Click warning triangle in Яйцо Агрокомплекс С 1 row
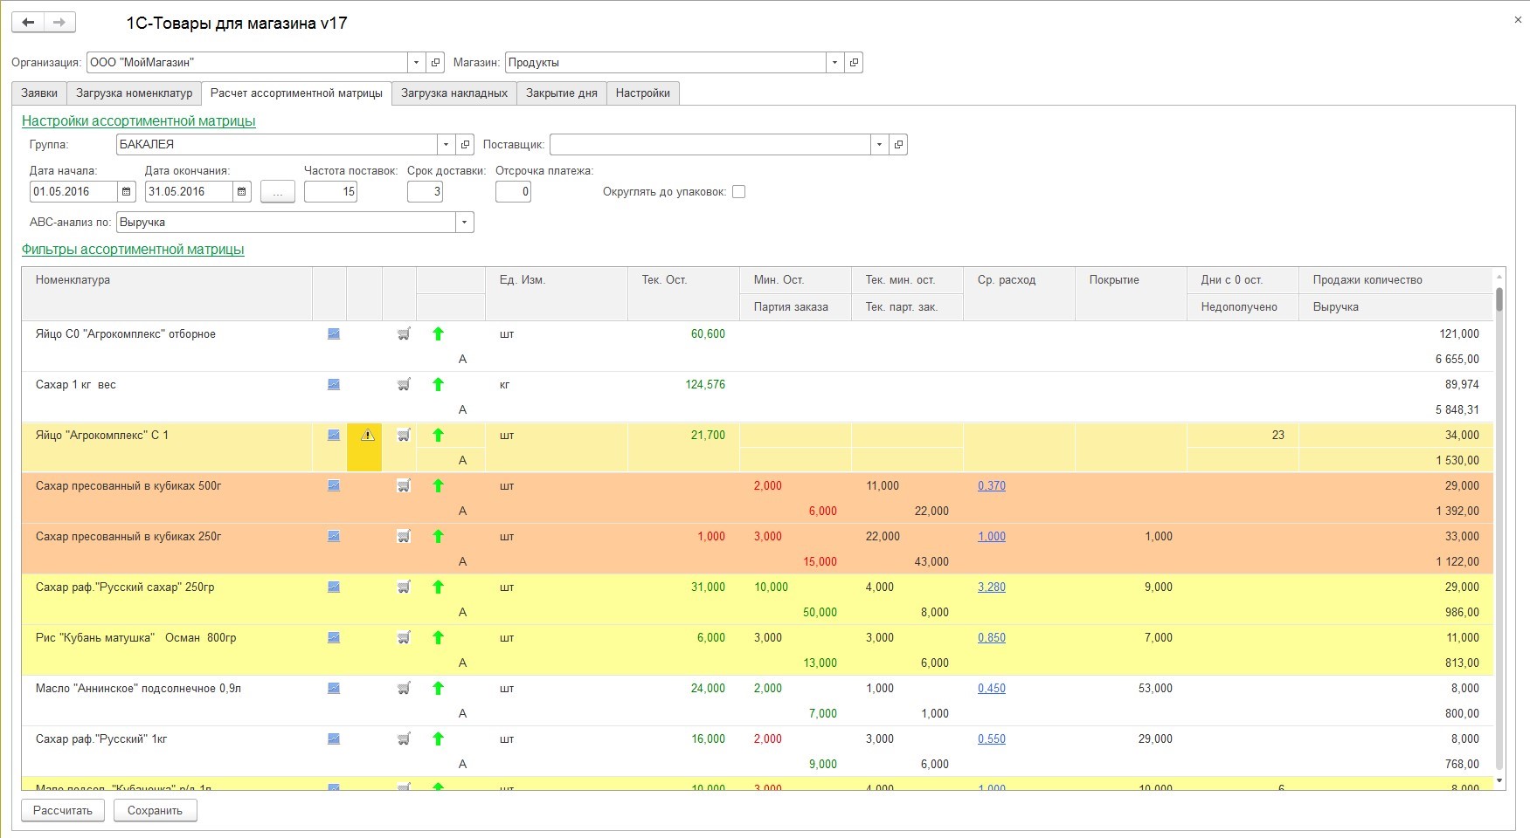 (x=368, y=435)
